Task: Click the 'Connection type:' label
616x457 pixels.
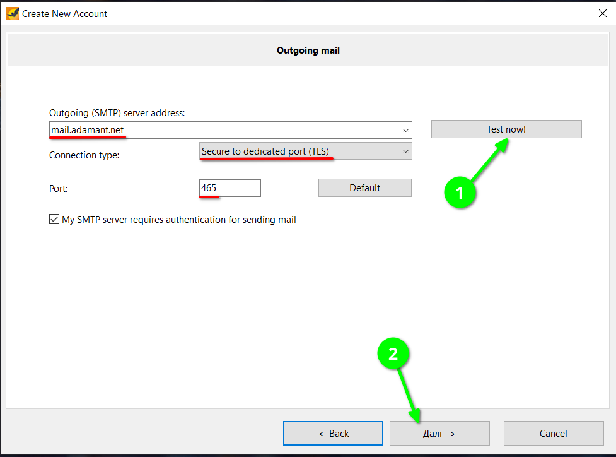Action: pyautogui.click(x=84, y=155)
